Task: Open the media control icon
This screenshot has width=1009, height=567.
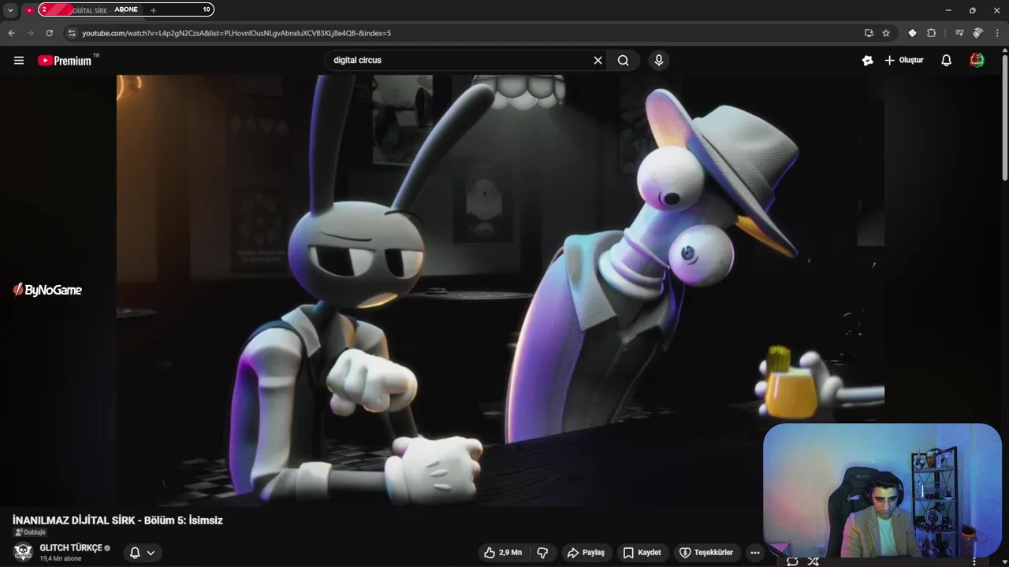Action: 959,33
